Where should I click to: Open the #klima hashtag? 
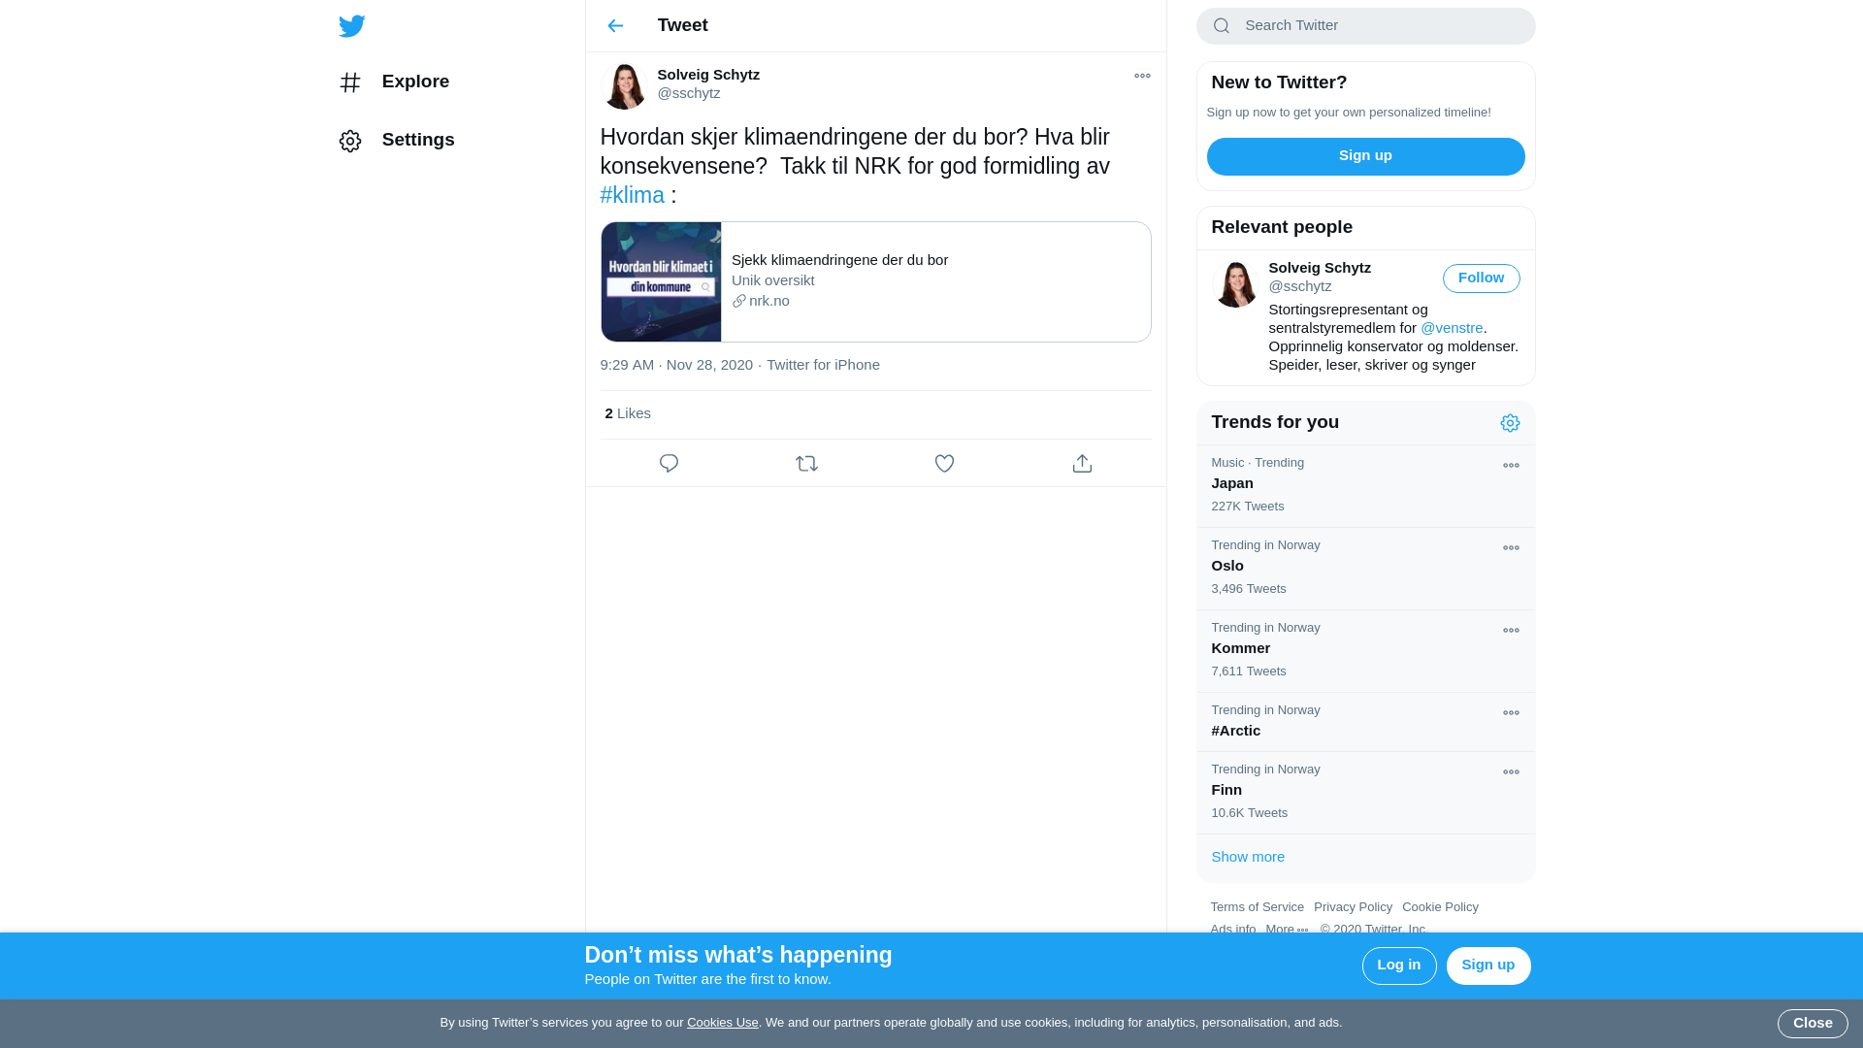point(632,195)
